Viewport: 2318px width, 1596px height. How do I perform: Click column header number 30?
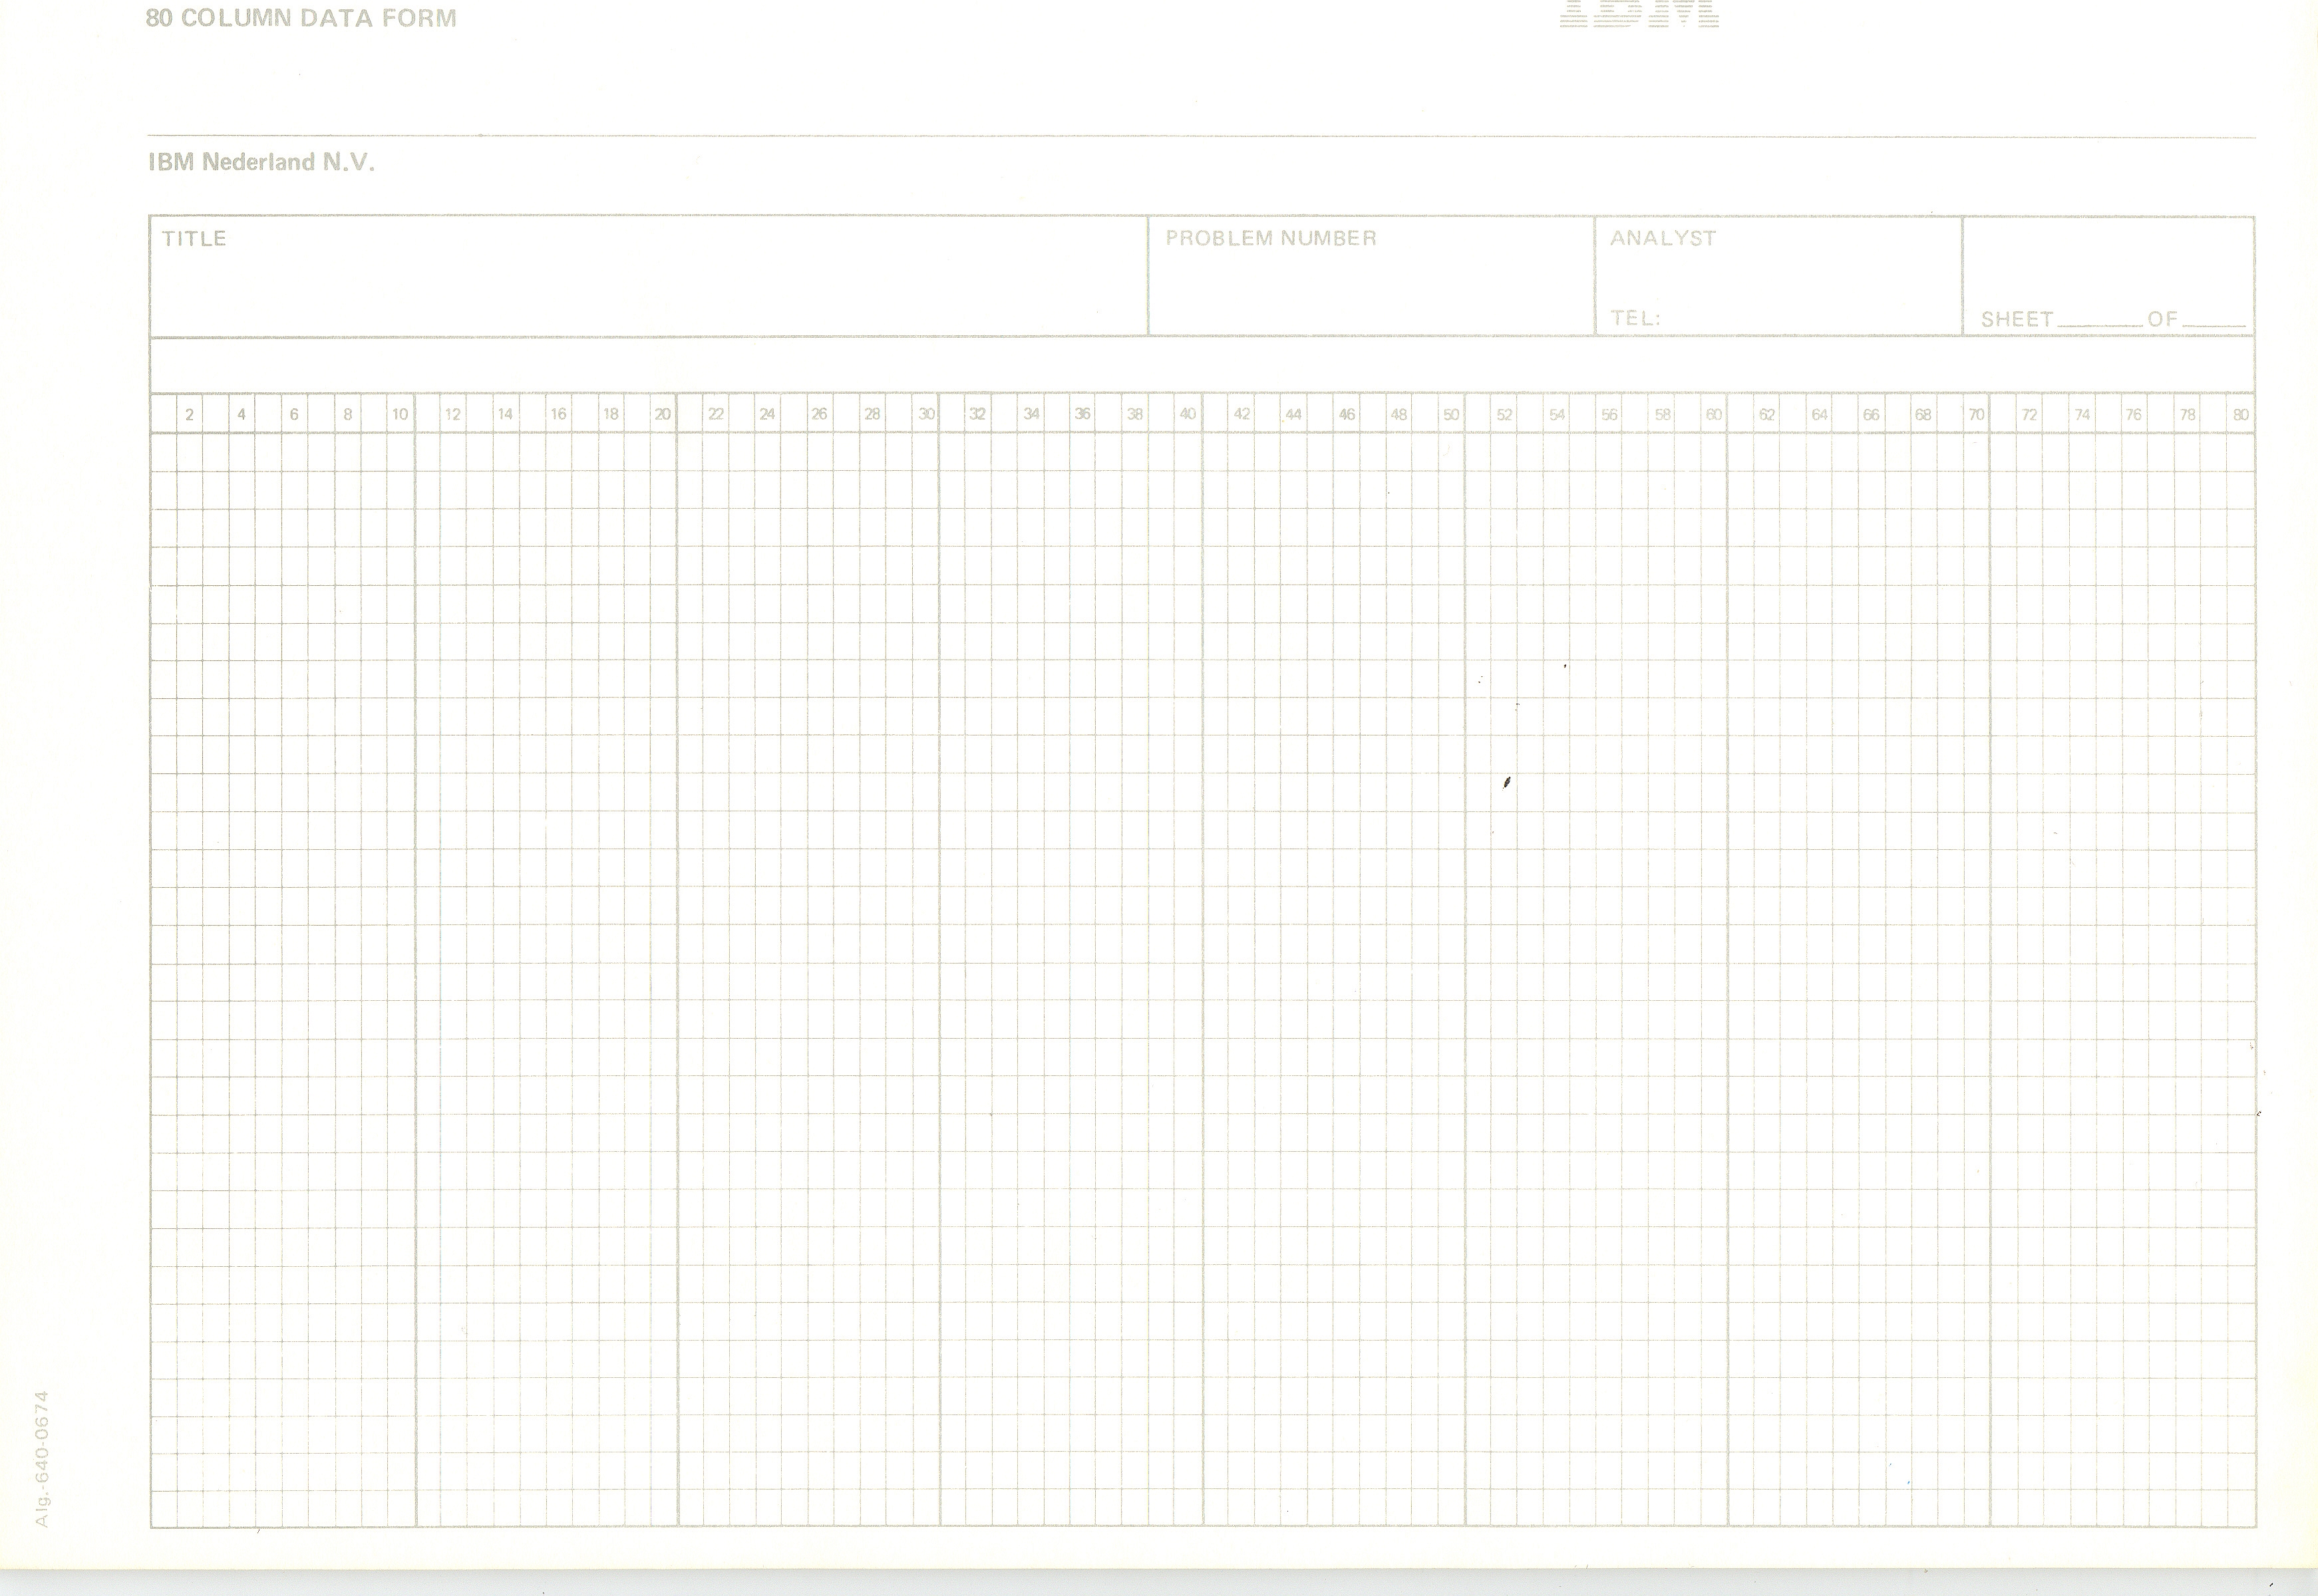click(926, 414)
